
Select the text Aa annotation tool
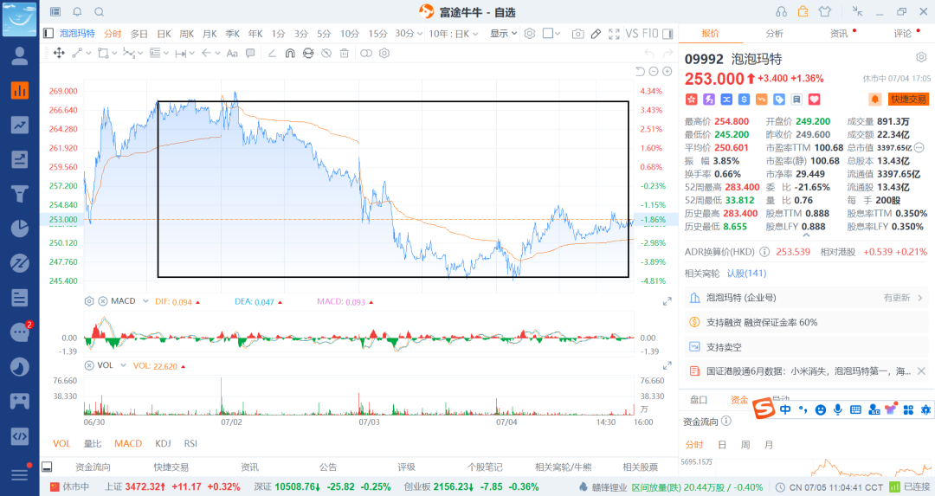click(x=232, y=53)
